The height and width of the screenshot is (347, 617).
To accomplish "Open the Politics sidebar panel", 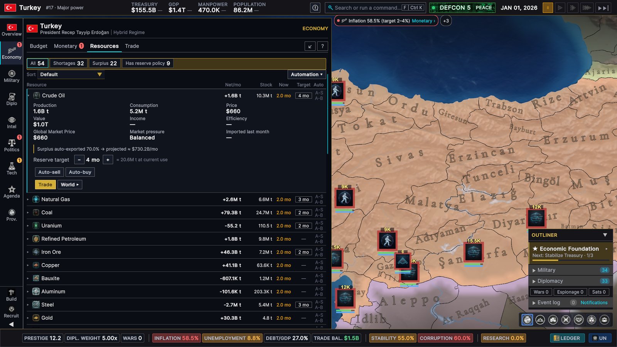I will (12, 146).
